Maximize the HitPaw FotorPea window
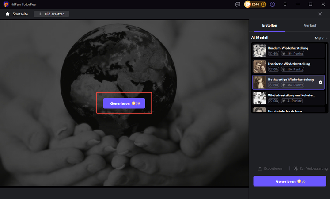Screen dimensions: 330x199 click(x=311, y=4)
